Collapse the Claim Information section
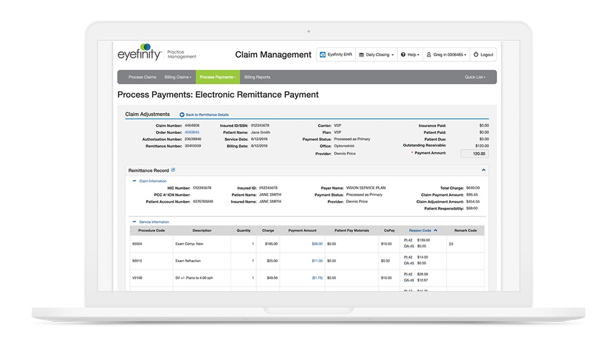 [x=134, y=181]
